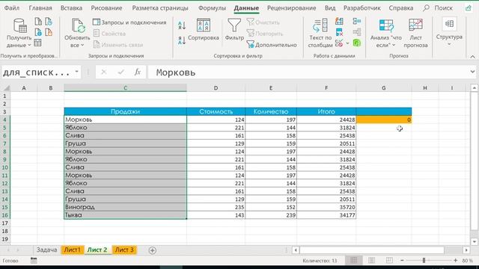Click the formula bar Enter checkmark icon
The height and width of the screenshot is (269, 479).
tap(121, 72)
